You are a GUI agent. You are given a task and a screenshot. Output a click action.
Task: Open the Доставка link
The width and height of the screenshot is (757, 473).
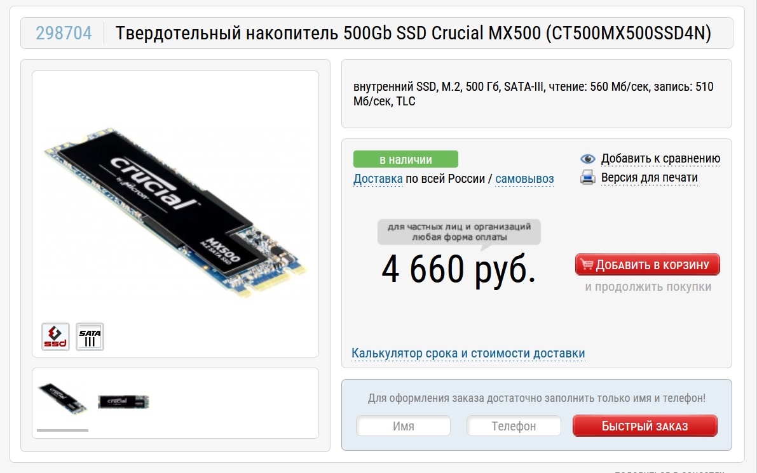pos(378,179)
